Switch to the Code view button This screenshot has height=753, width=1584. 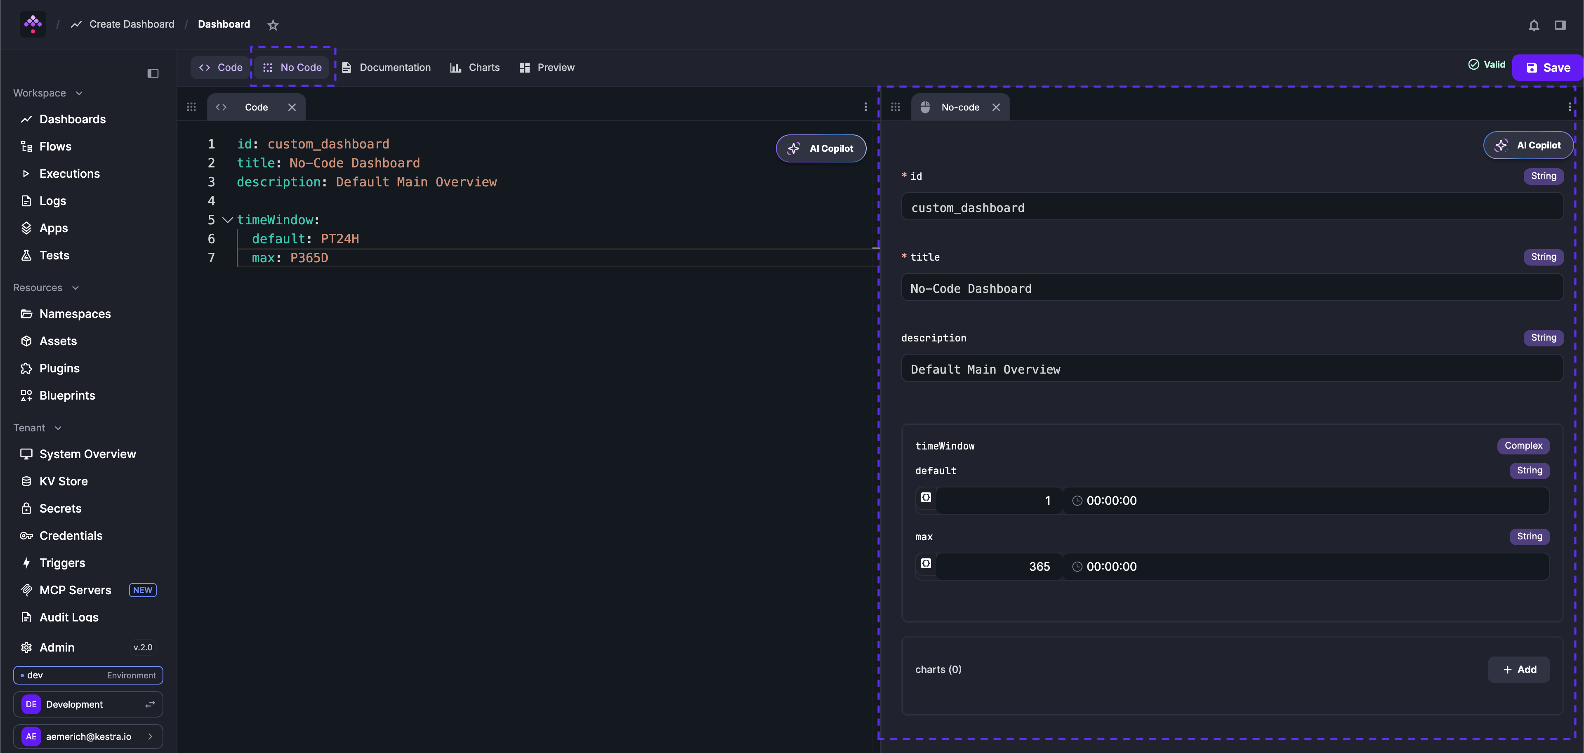221,68
